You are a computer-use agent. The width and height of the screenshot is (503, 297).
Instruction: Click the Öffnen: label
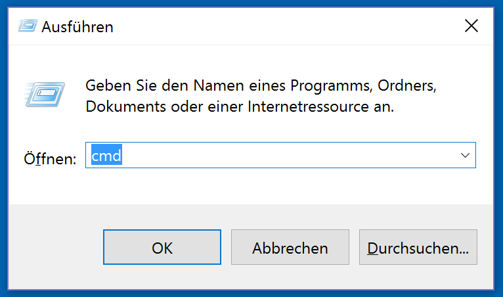[51, 158]
